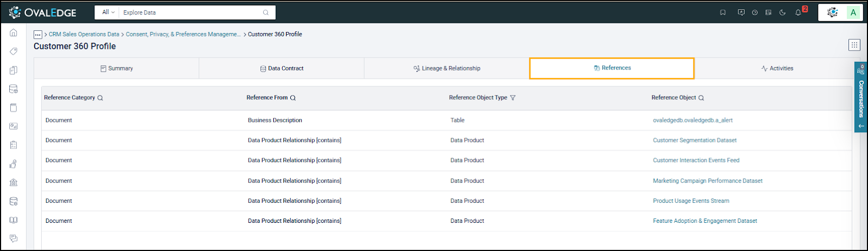Expand the Conversations side panel
This screenshot has width=868, height=251.
click(861, 98)
